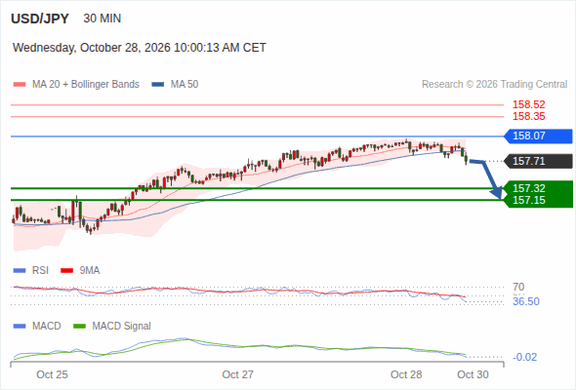Click the MACD -0.02 value label
Viewport: 576px width, 390px height.
(x=524, y=357)
